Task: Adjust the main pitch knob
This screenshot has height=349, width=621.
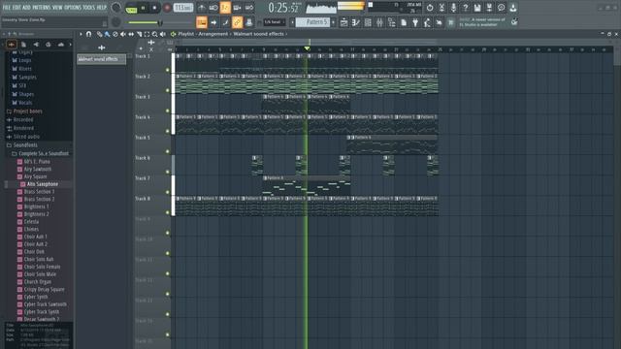Action: (116, 22)
